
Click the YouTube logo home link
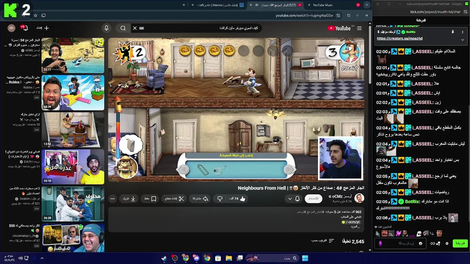(x=339, y=28)
